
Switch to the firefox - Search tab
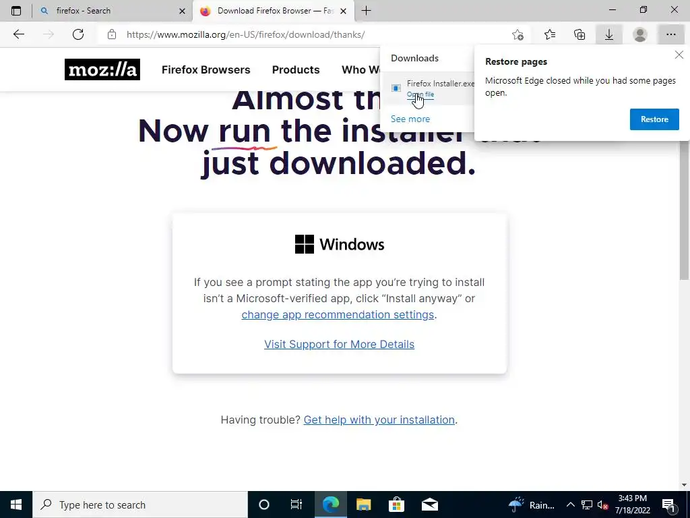(113, 11)
